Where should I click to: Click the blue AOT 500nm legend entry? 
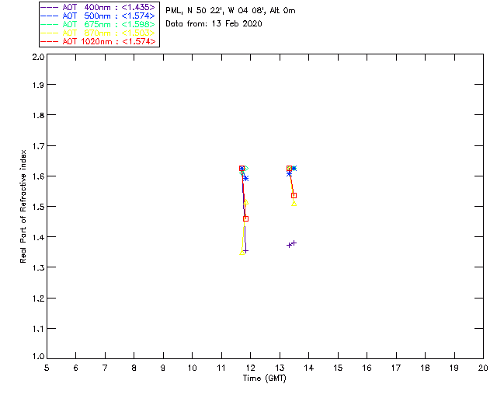point(98,16)
